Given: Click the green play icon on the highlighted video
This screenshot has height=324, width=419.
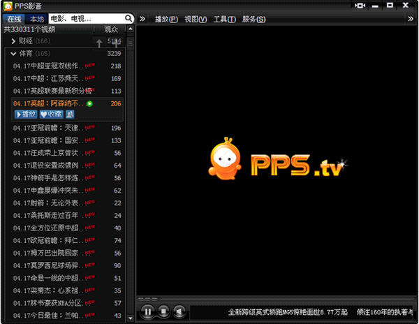Looking at the screenshot, I should tap(89, 103).
